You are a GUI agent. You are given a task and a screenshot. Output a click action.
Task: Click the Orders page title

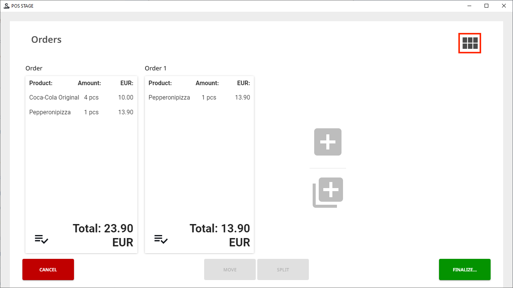46,39
